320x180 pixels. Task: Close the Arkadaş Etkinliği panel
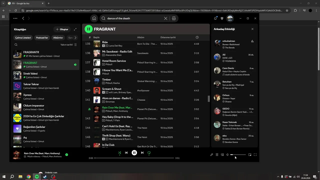(x=252, y=29)
